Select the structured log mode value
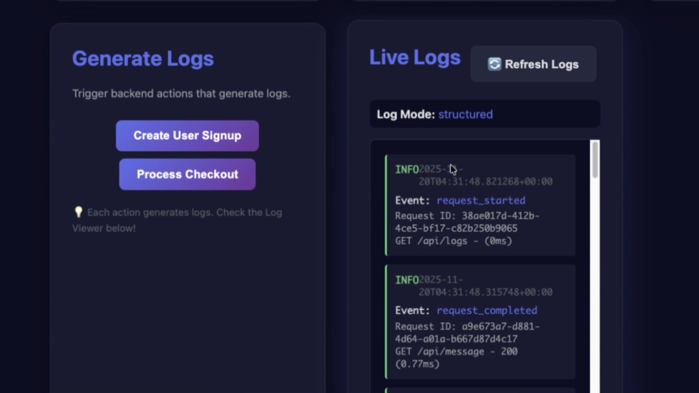This screenshot has width=699, height=393. [x=466, y=114]
